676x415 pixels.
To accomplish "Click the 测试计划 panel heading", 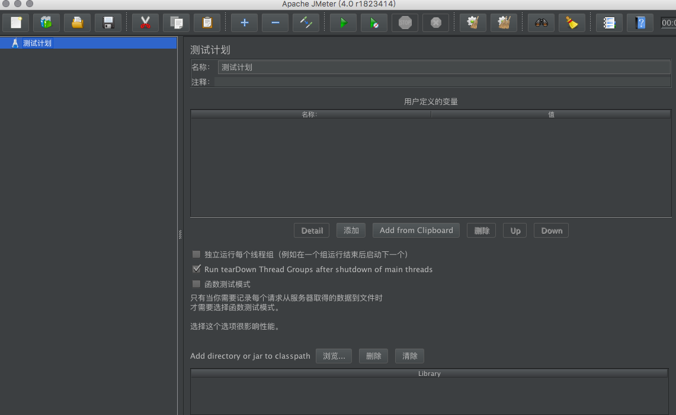I will 210,50.
